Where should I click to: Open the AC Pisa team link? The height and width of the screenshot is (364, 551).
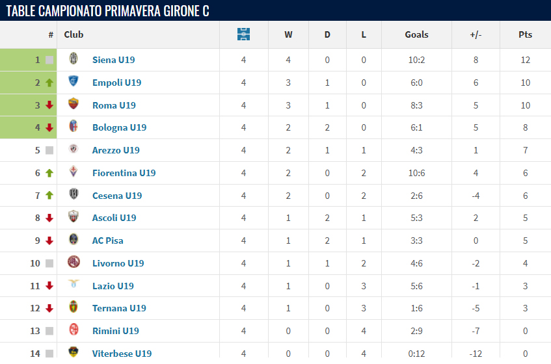click(107, 240)
